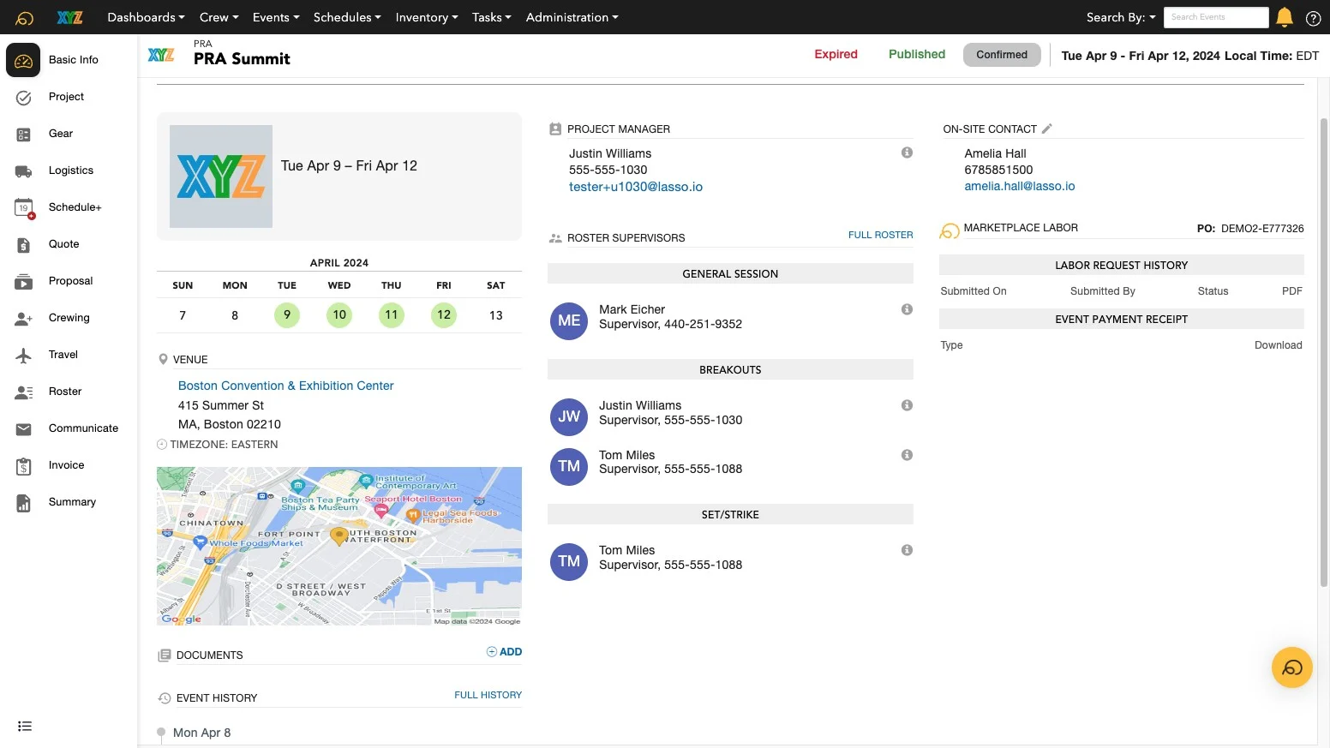Open the Logistics sidebar item
Screen dimensions: 1330x748
71,171
